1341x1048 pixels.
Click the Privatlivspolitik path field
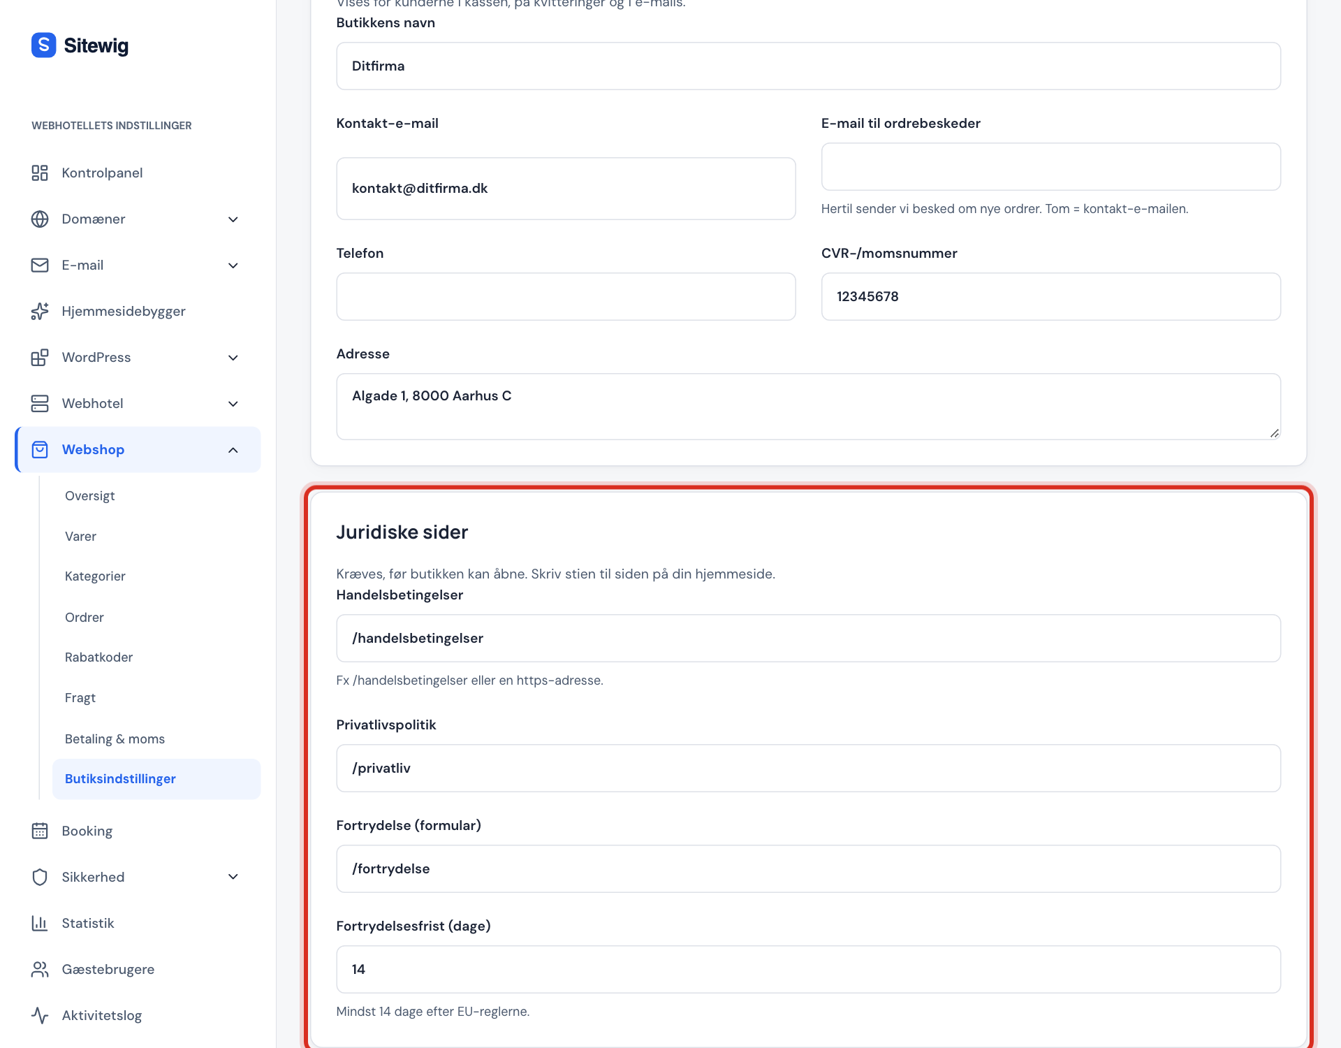[x=808, y=768]
